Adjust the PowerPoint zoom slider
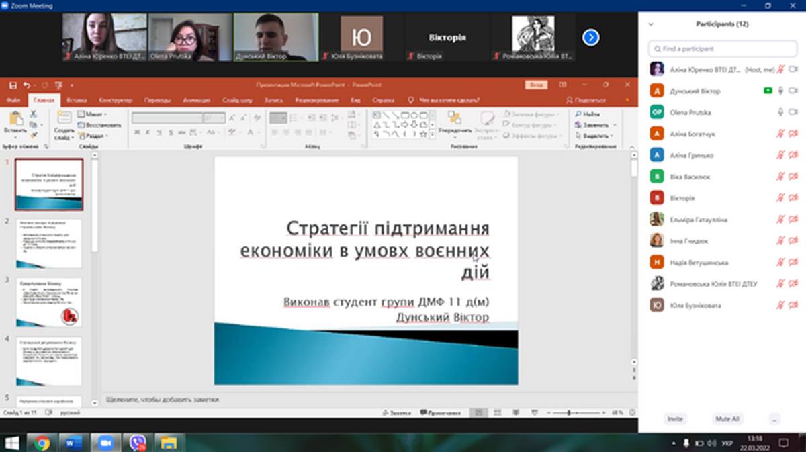The height and width of the screenshot is (452, 806). tap(569, 412)
